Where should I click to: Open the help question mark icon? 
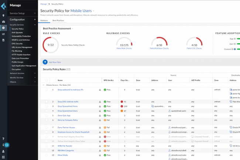coord(3,139)
